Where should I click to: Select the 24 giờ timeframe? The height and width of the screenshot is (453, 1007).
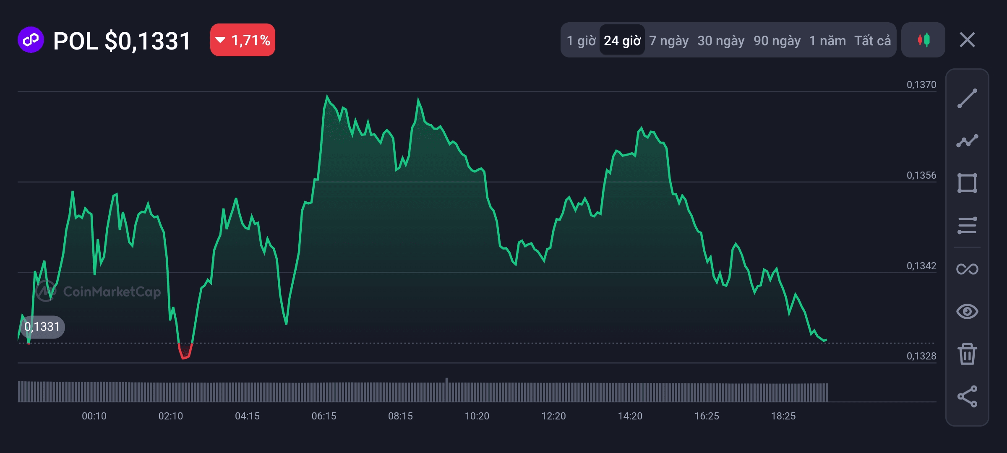tap(622, 41)
